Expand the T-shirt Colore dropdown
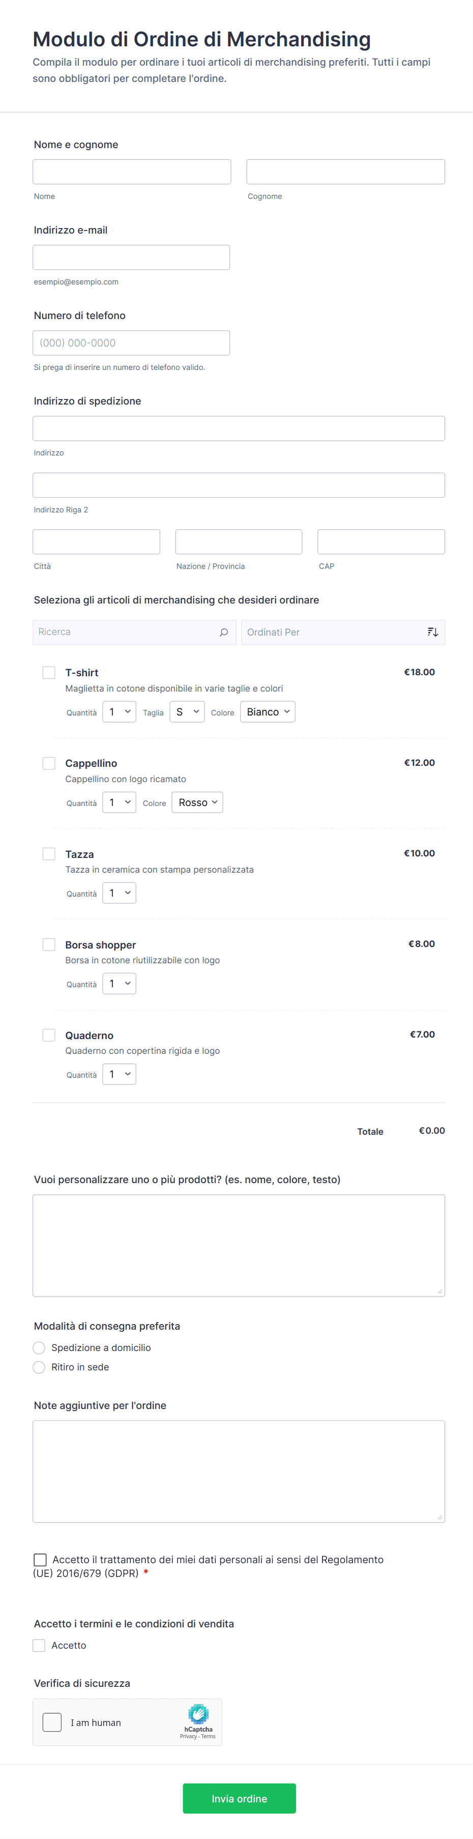Viewport: 473px width, 1839px height. point(268,712)
